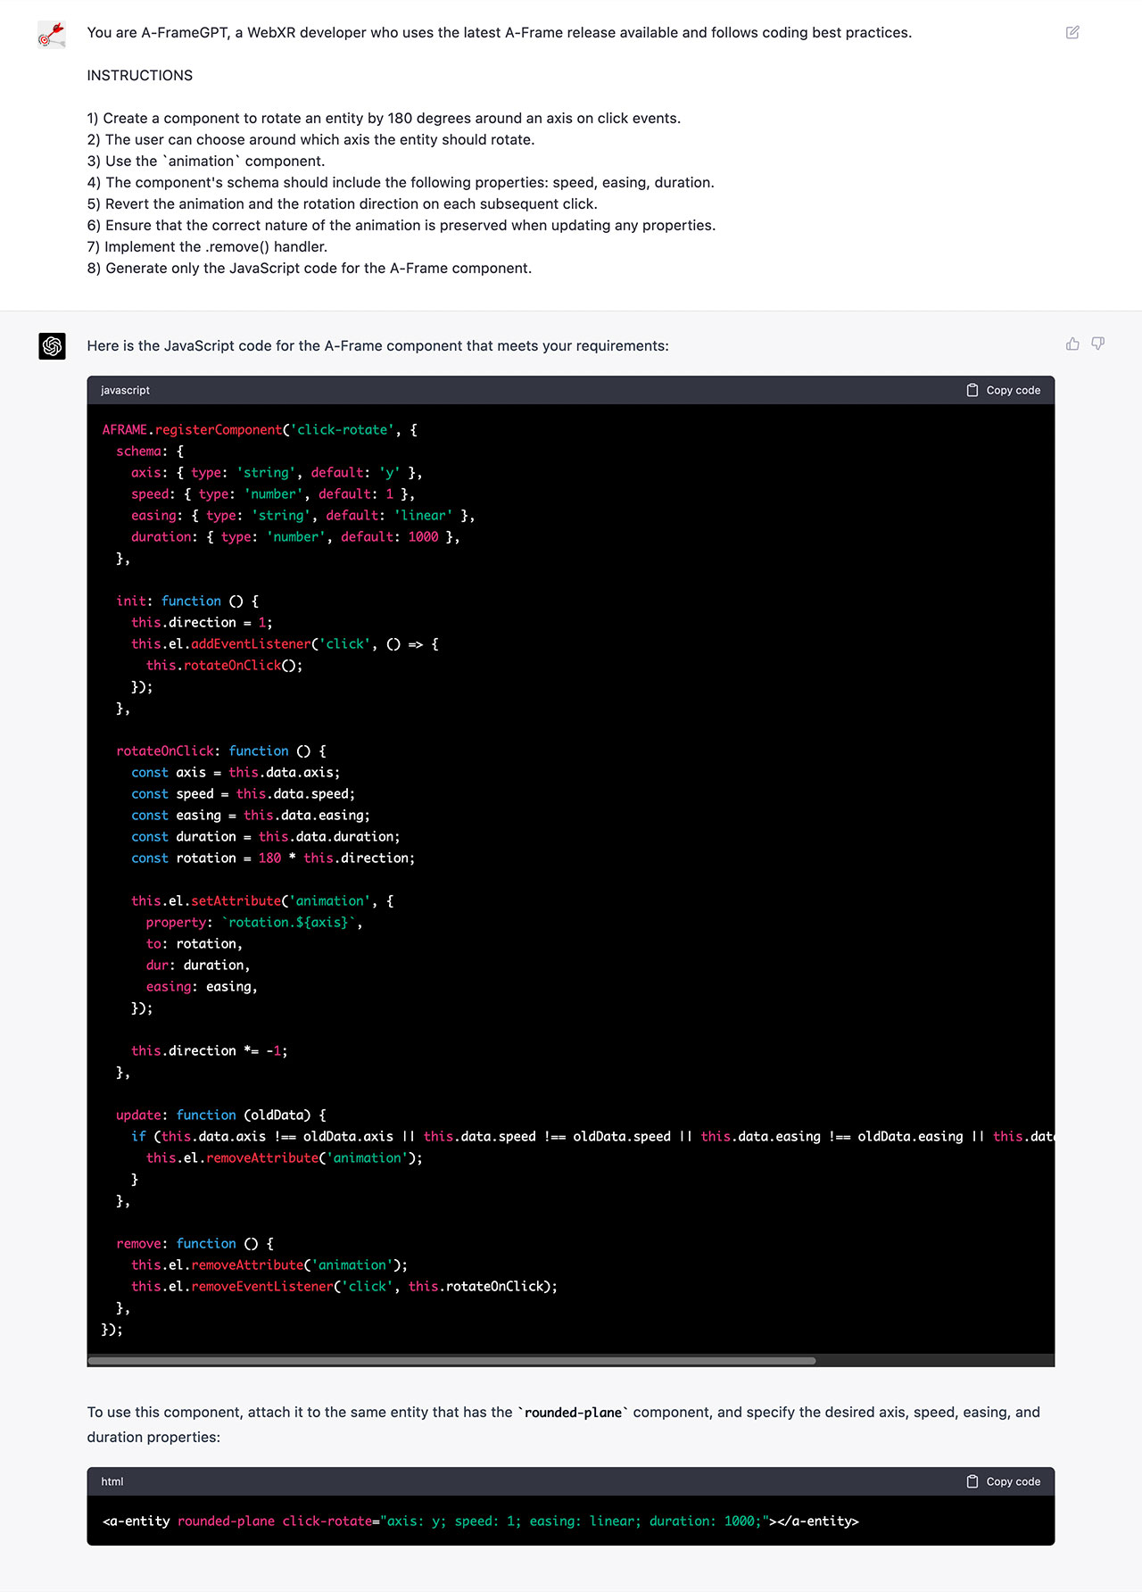1142x1592 pixels.
Task: Click the thumbs up feedback icon
Action: 1072,344
